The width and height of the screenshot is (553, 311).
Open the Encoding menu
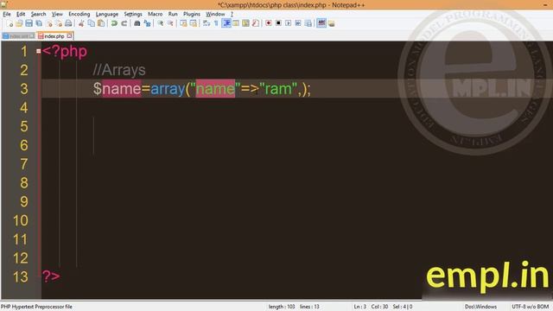pos(79,14)
